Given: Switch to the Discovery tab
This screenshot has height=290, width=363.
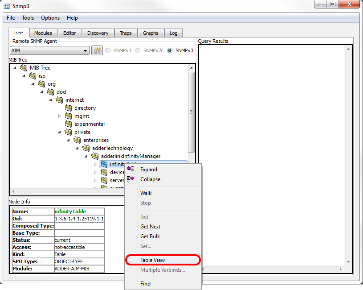Looking at the screenshot, I should click(x=98, y=33).
